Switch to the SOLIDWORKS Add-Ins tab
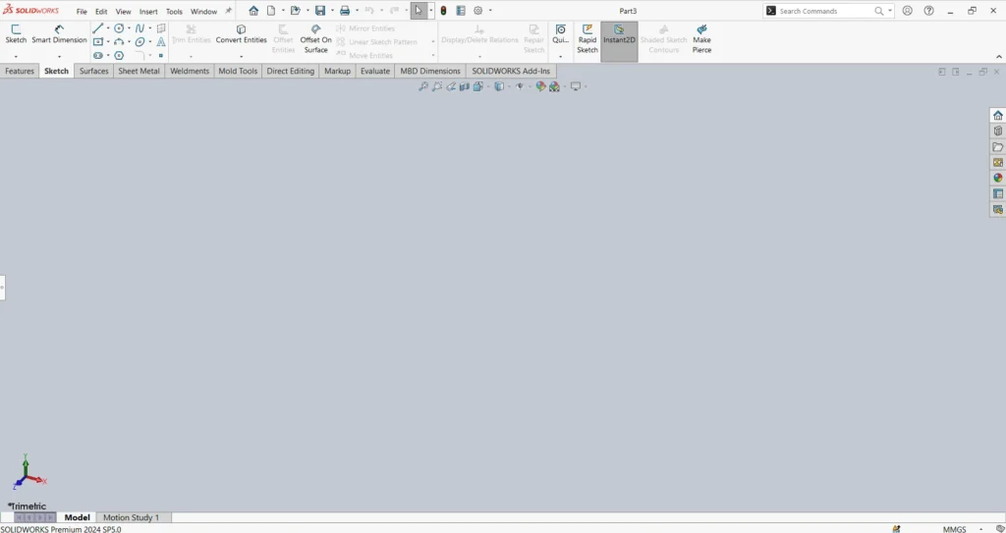Viewport: 1006px width, 533px height. pyautogui.click(x=511, y=72)
